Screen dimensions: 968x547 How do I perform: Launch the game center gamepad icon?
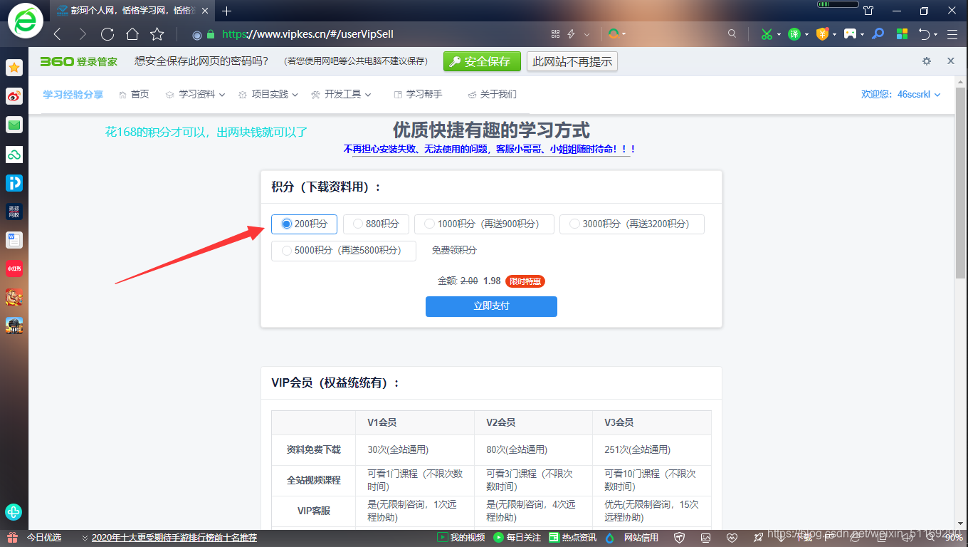(850, 33)
